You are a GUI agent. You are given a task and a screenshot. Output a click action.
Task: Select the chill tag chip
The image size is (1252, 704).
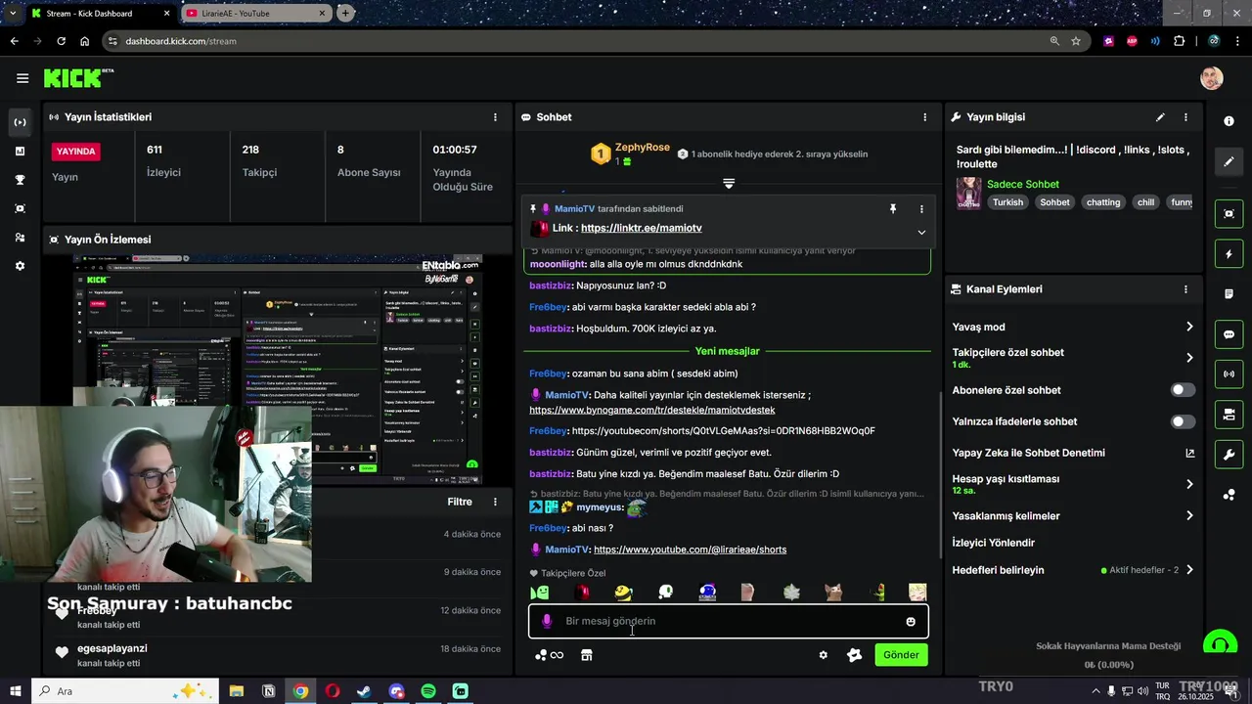point(1145,202)
